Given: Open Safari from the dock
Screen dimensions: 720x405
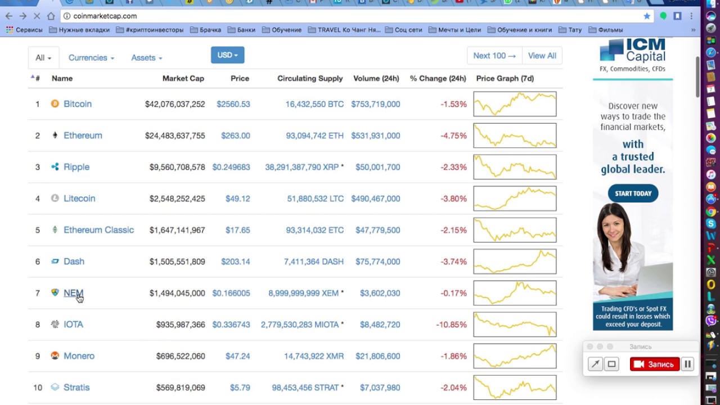Looking at the screenshot, I should click(x=711, y=52).
